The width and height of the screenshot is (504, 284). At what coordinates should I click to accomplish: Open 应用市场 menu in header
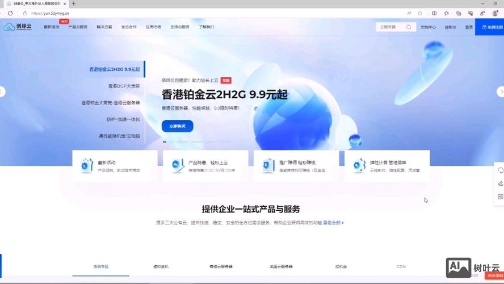click(153, 27)
